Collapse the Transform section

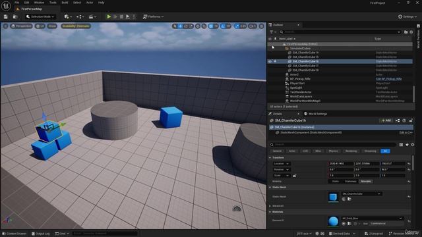(x=270, y=158)
